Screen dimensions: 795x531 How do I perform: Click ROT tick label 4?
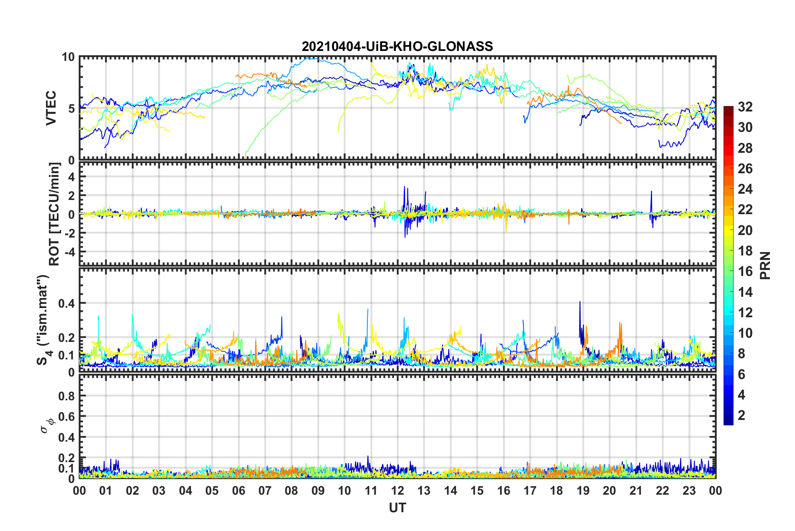click(71, 177)
